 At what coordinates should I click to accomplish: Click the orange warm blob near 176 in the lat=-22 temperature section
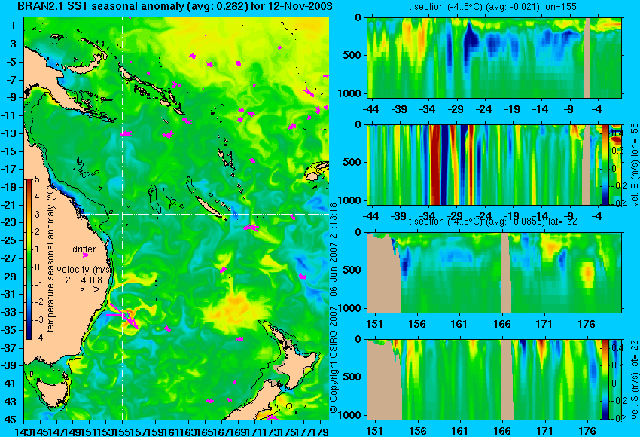click(588, 274)
